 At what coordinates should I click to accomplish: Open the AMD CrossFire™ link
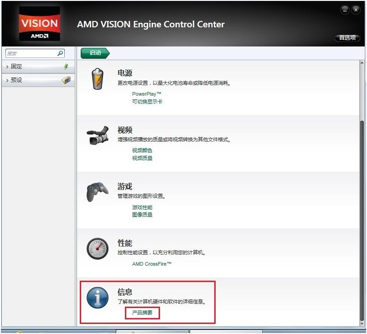[152, 264]
